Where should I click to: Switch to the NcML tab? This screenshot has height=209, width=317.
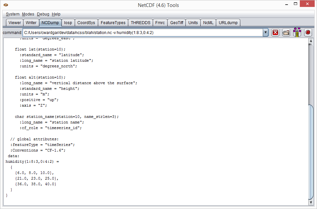click(x=208, y=23)
